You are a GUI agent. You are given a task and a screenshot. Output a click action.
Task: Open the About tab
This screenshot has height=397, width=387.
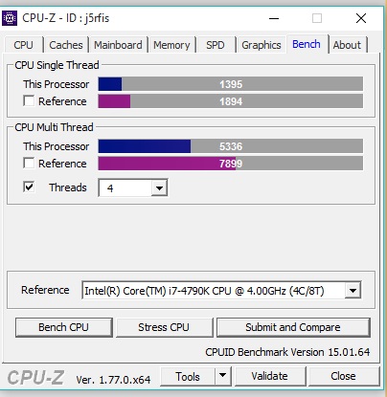coord(347,45)
